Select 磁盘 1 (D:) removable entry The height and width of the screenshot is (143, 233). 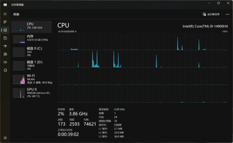[31, 65]
